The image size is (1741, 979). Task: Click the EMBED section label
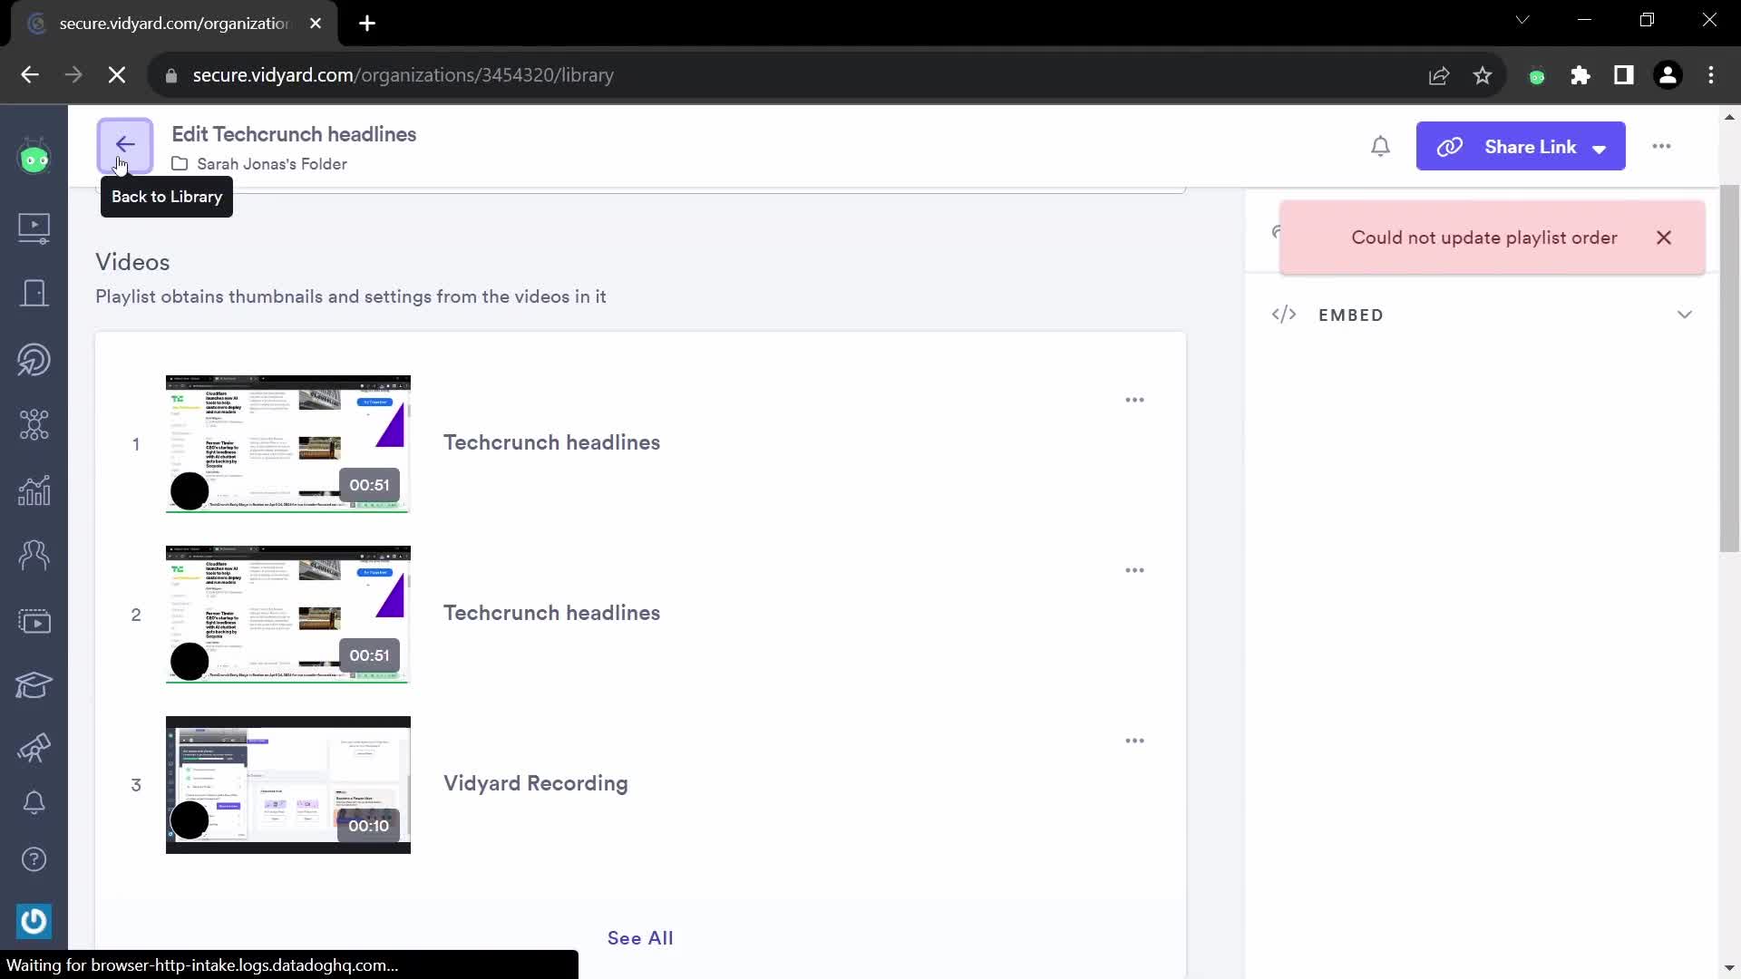(1350, 315)
